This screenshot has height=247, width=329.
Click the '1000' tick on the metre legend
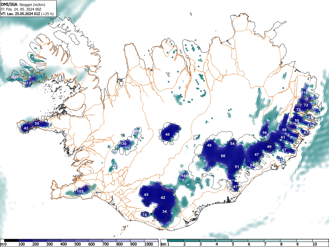[x=149, y=244]
